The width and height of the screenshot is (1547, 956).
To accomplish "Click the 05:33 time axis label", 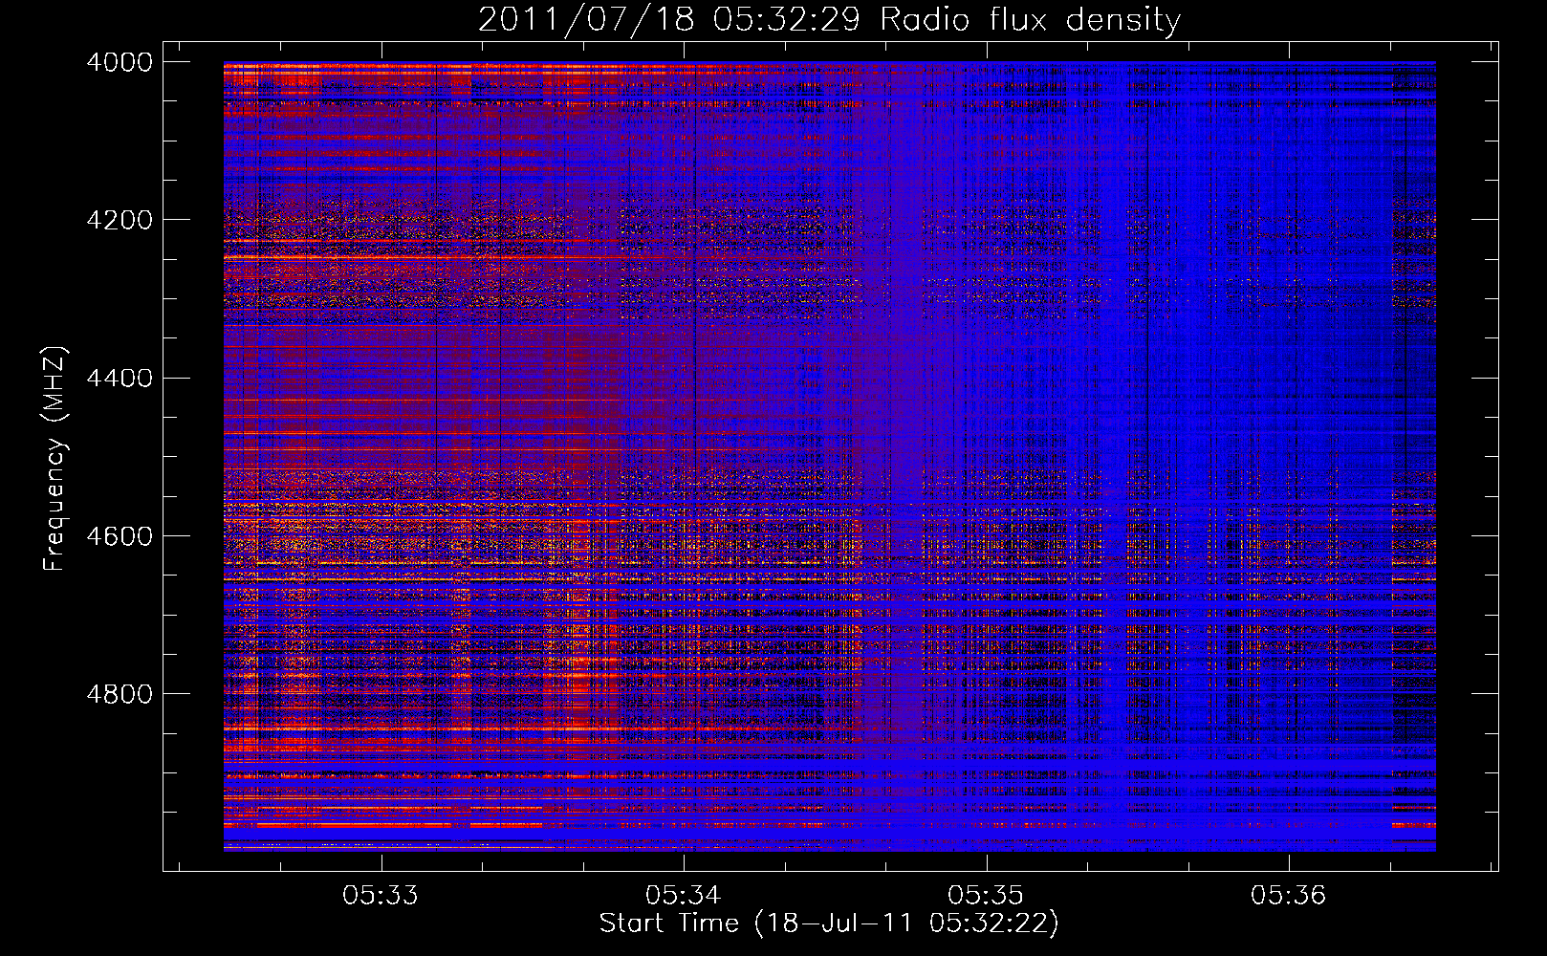I will click(x=381, y=896).
